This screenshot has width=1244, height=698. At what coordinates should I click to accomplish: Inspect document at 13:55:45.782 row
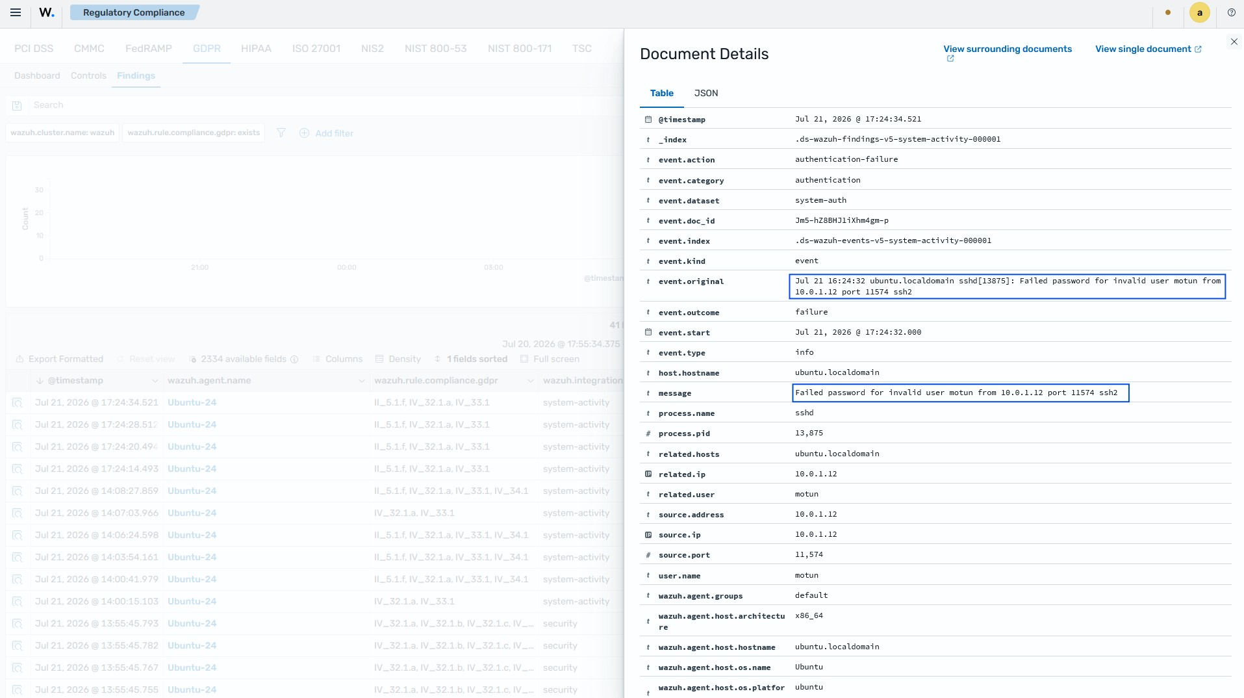(x=18, y=646)
